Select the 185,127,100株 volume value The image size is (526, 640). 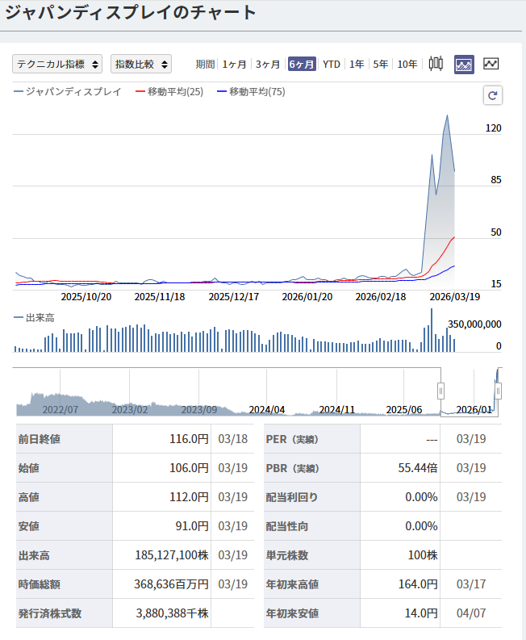click(172, 555)
